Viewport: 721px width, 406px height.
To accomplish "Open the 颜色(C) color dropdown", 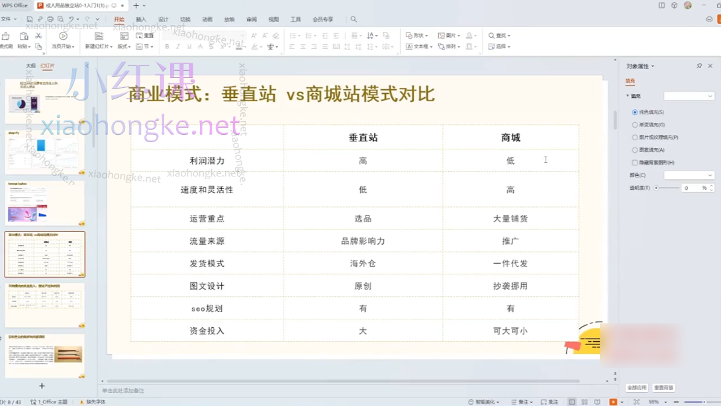I will 689,175.
